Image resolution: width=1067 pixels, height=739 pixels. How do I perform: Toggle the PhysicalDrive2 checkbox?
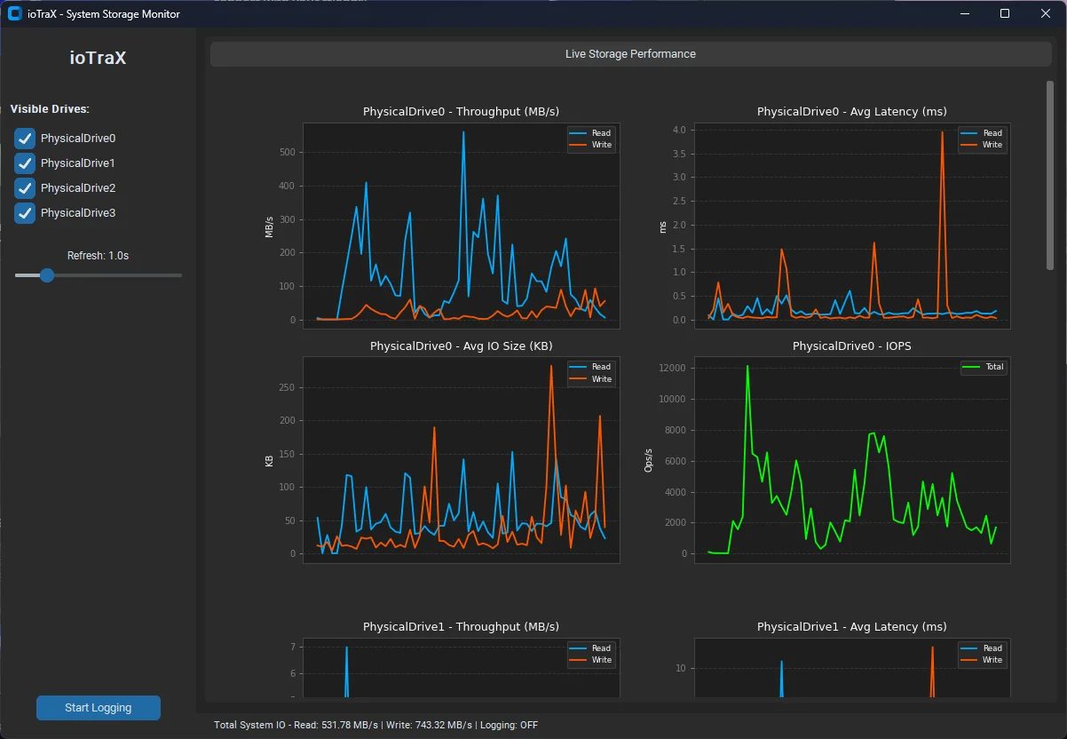(x=25, y=188)
